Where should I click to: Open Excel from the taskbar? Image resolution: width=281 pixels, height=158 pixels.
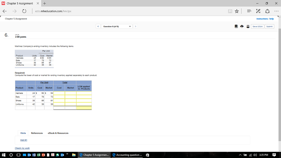point(38,155)
